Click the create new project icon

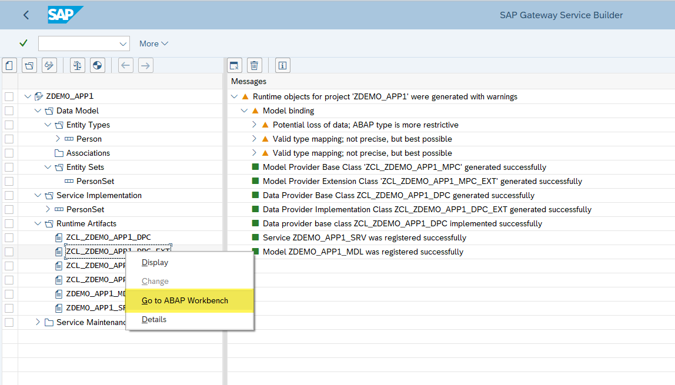(x=9, y=65)
